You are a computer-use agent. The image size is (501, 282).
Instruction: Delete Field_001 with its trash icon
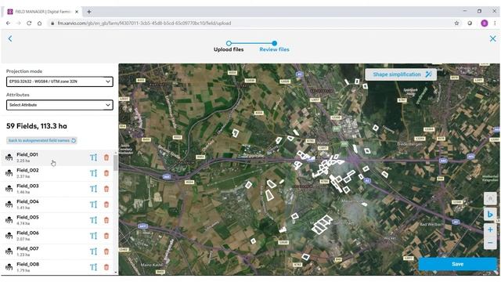coord(106,157)
